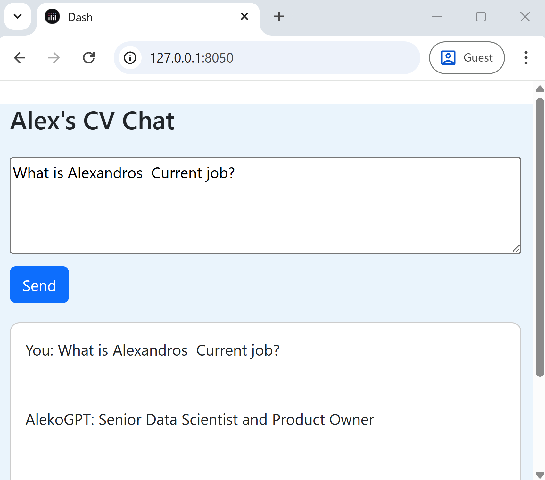The image size is (545, 480).
Task: Open the Guest profile button
Action: (x=467, y=58)
